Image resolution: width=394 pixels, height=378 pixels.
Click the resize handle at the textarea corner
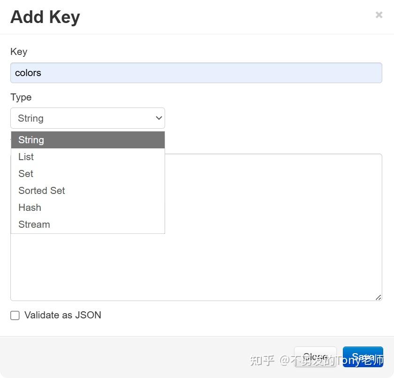click(x=378, y=297)
